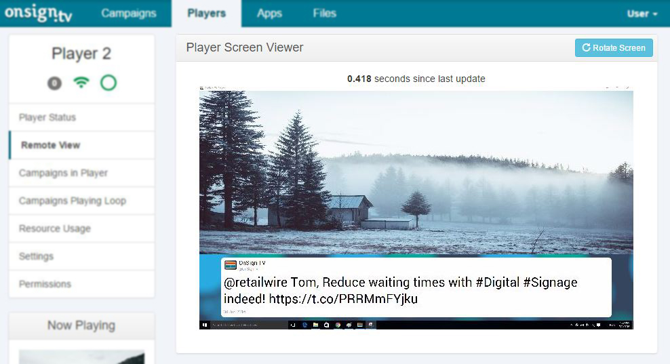
Task: Click the seconds since last update text
Action: [416, 79]
